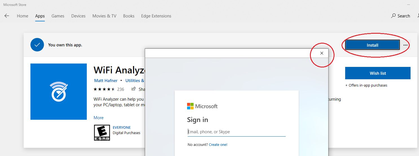
Task: Go back with the back arrow
Action: click(7, 16)
